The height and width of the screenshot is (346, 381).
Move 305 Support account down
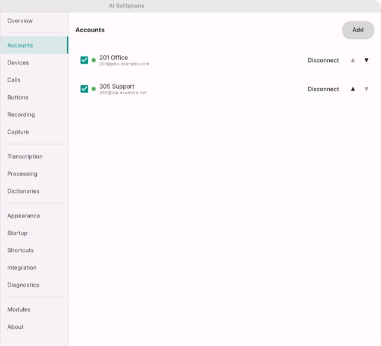point(367,89)
